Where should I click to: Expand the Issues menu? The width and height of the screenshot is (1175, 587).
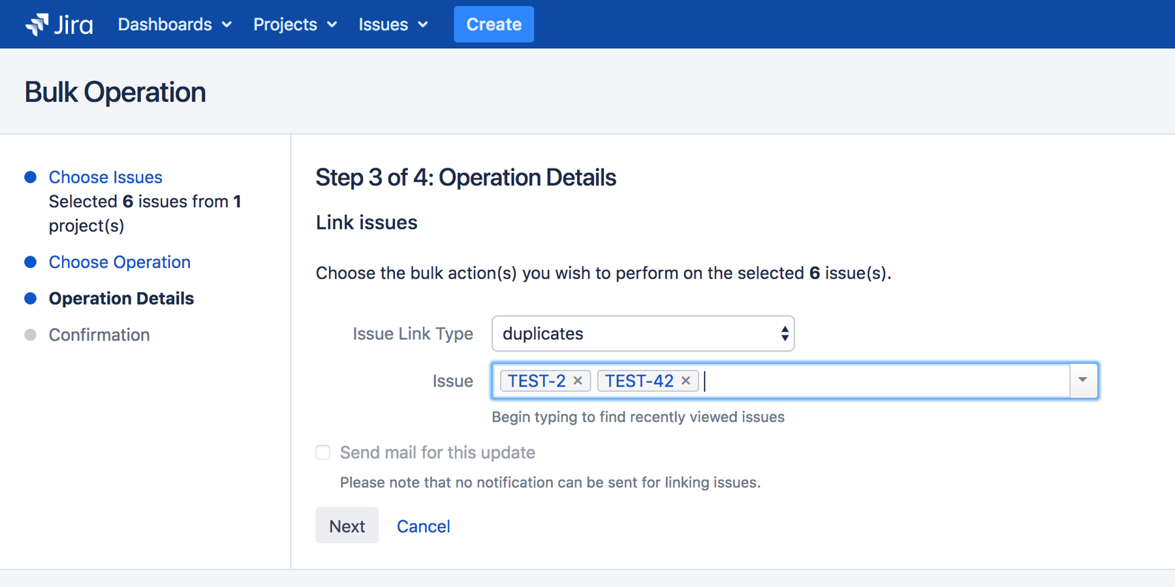coord(393,24)
